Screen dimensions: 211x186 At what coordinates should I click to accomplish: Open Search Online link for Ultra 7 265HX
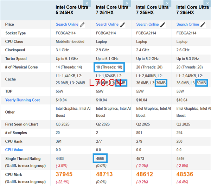click(x=187, y=24)
